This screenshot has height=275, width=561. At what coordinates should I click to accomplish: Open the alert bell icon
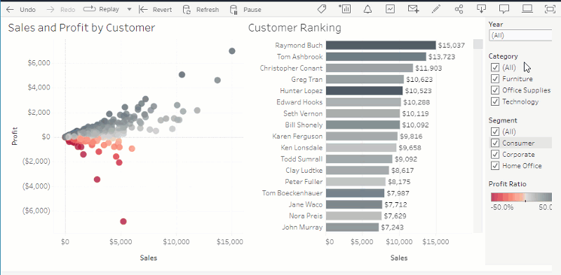pos(367,9)
